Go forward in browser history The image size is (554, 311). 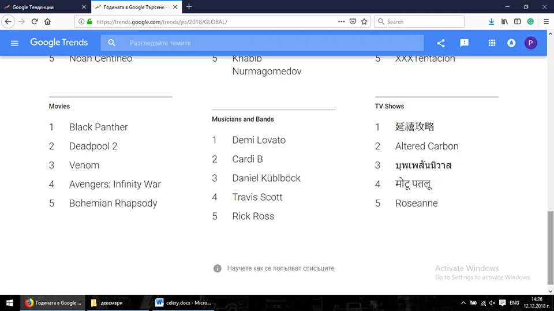tap(21, 21)
